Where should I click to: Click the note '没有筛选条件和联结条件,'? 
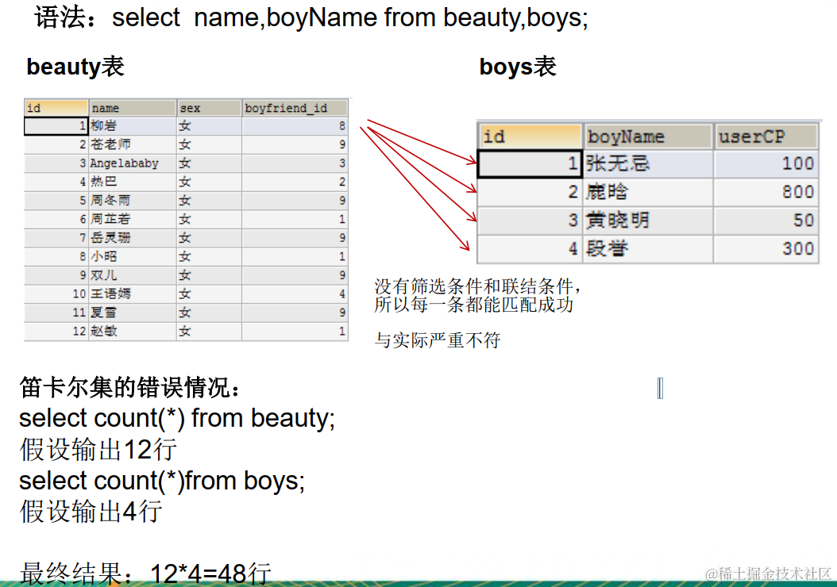tap(477, 286)
